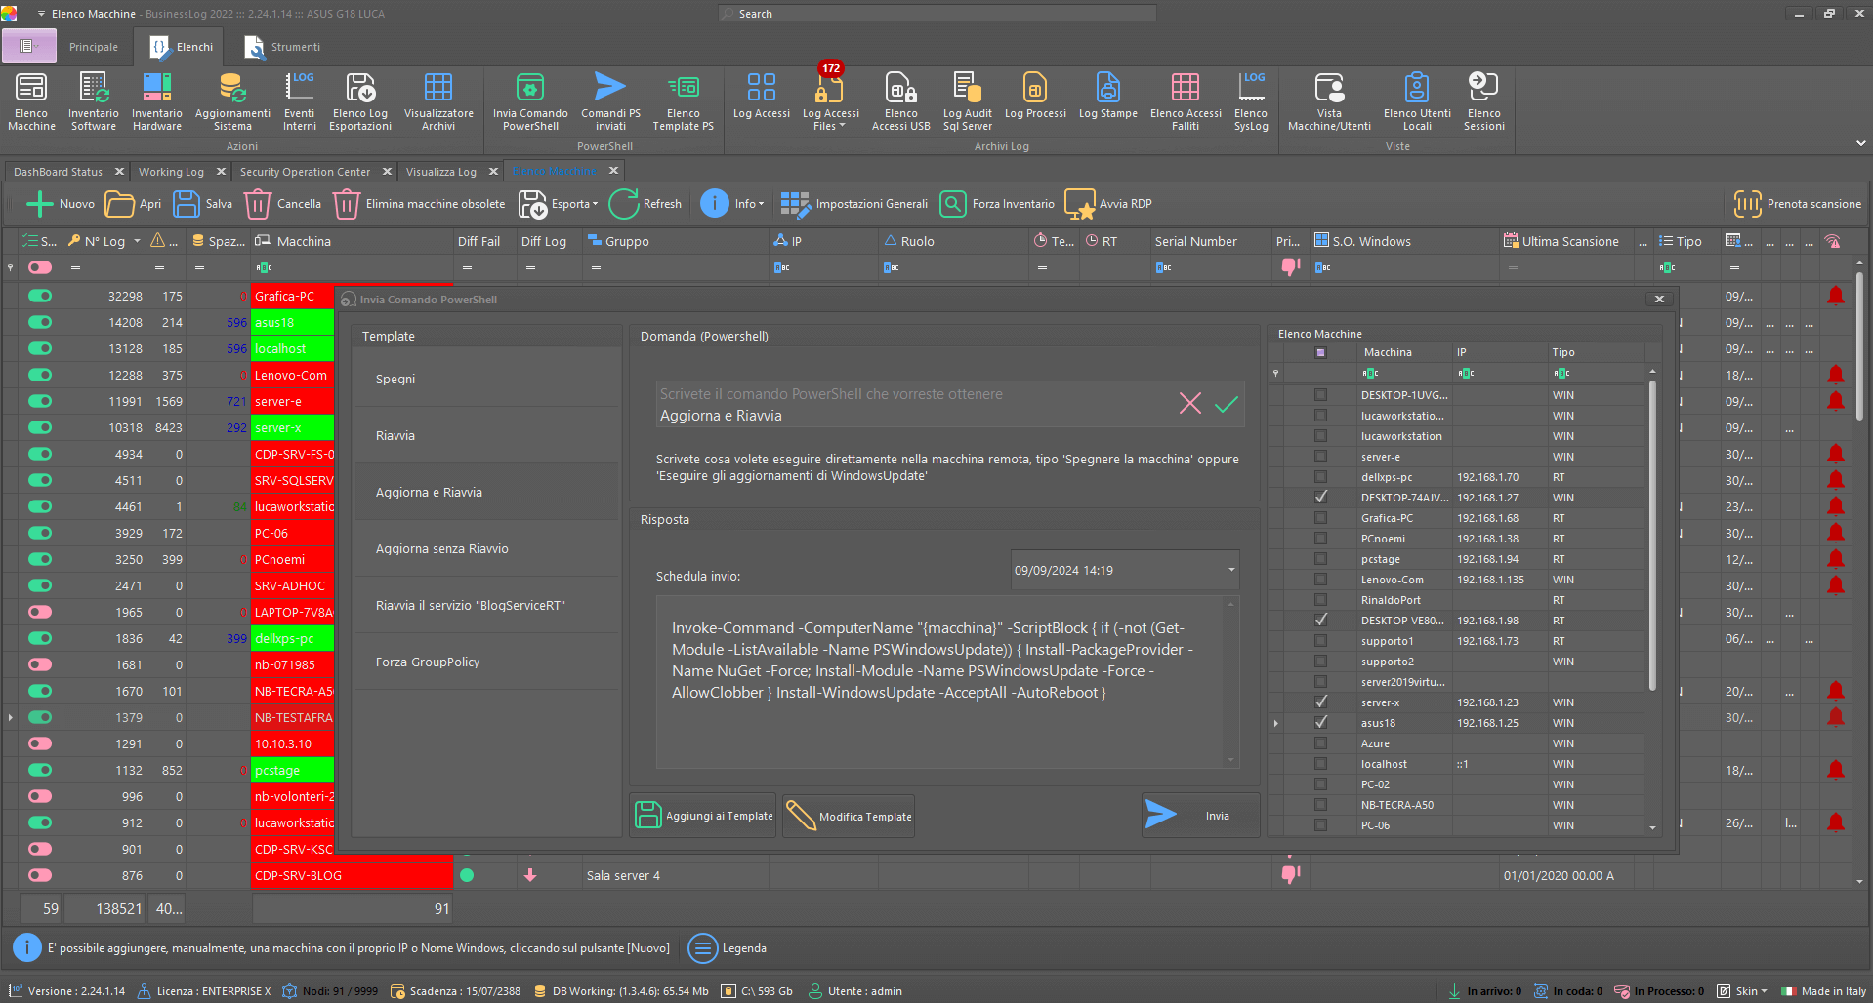Screen dimensions: 1873x1003
Task: Click the top Search box
Action: (937, 14)
